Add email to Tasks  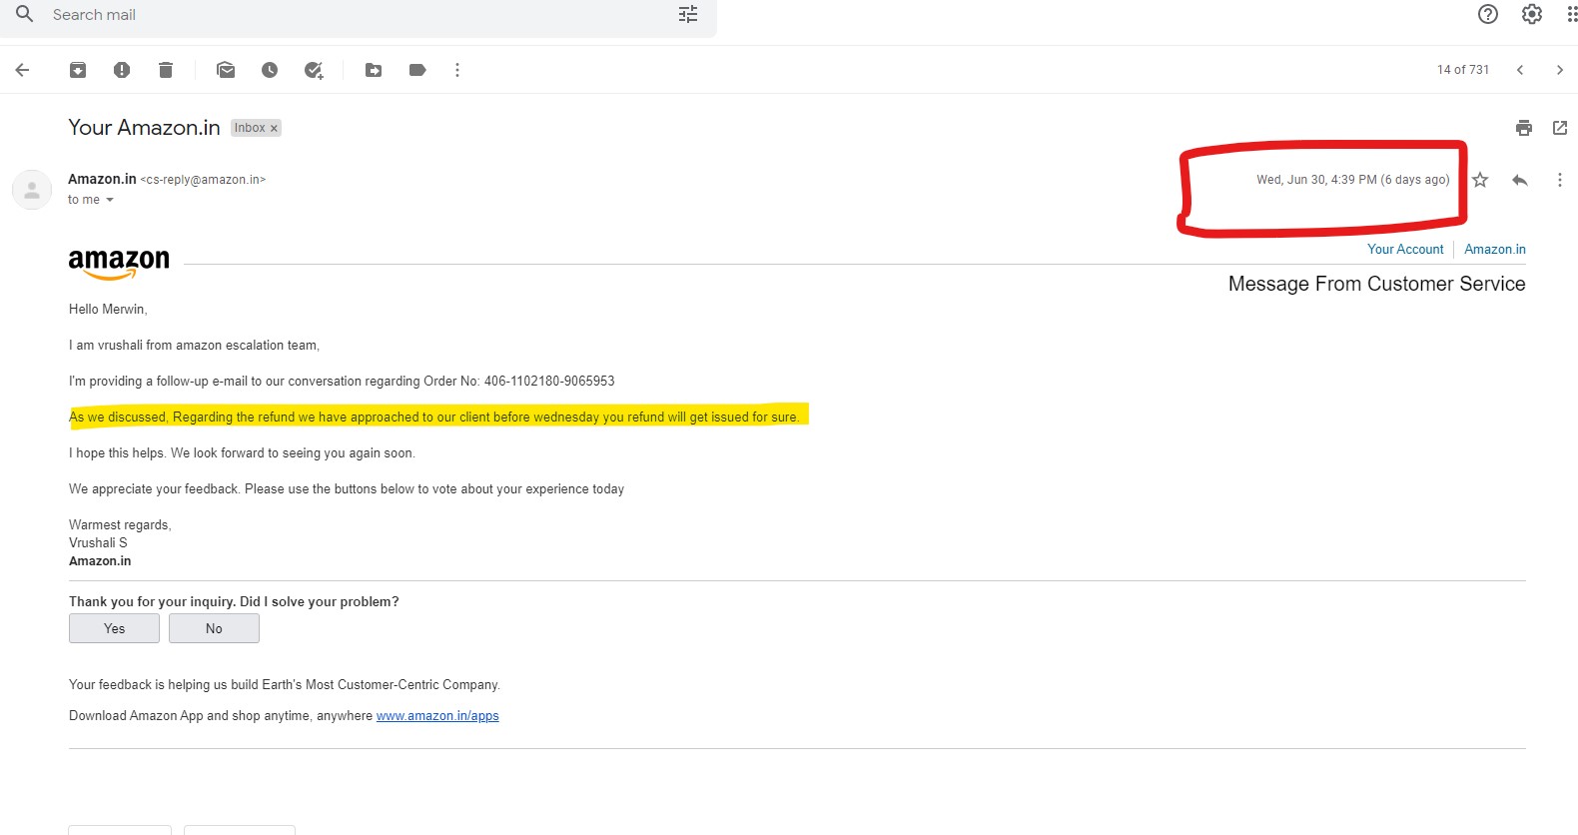pyautogui.click(x=314, y=70)
